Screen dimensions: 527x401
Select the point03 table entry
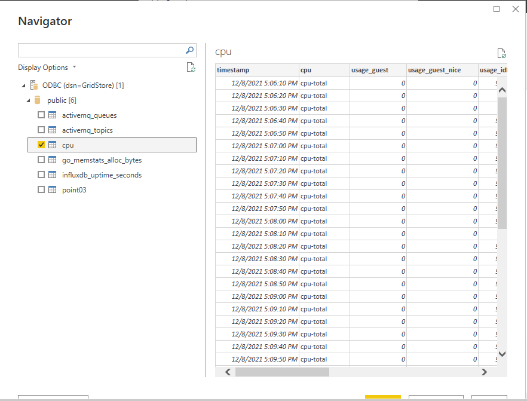click(75, 190)
